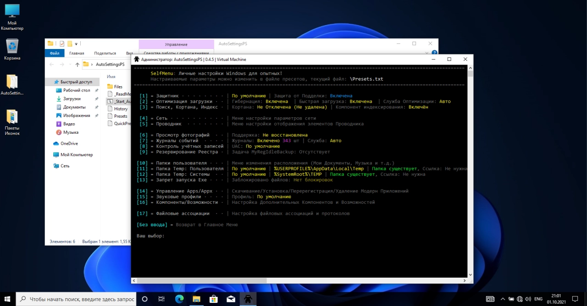Click pin icon next to Документы
The width and height of the screenshot is (587, 306).
click(96, 107)
